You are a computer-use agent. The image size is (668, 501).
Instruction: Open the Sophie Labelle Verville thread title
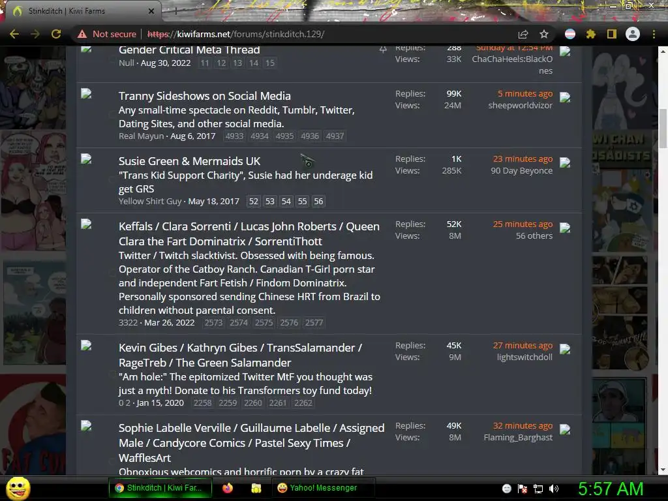coord(251,443)
